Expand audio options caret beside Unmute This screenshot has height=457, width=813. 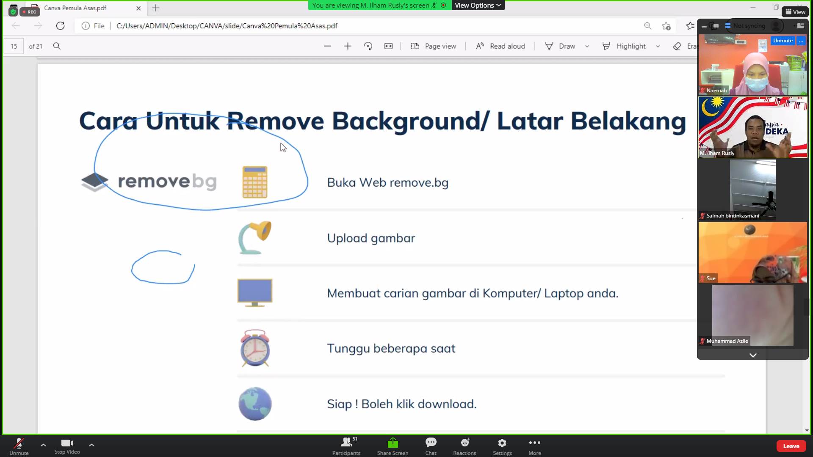tap(43, 445)
